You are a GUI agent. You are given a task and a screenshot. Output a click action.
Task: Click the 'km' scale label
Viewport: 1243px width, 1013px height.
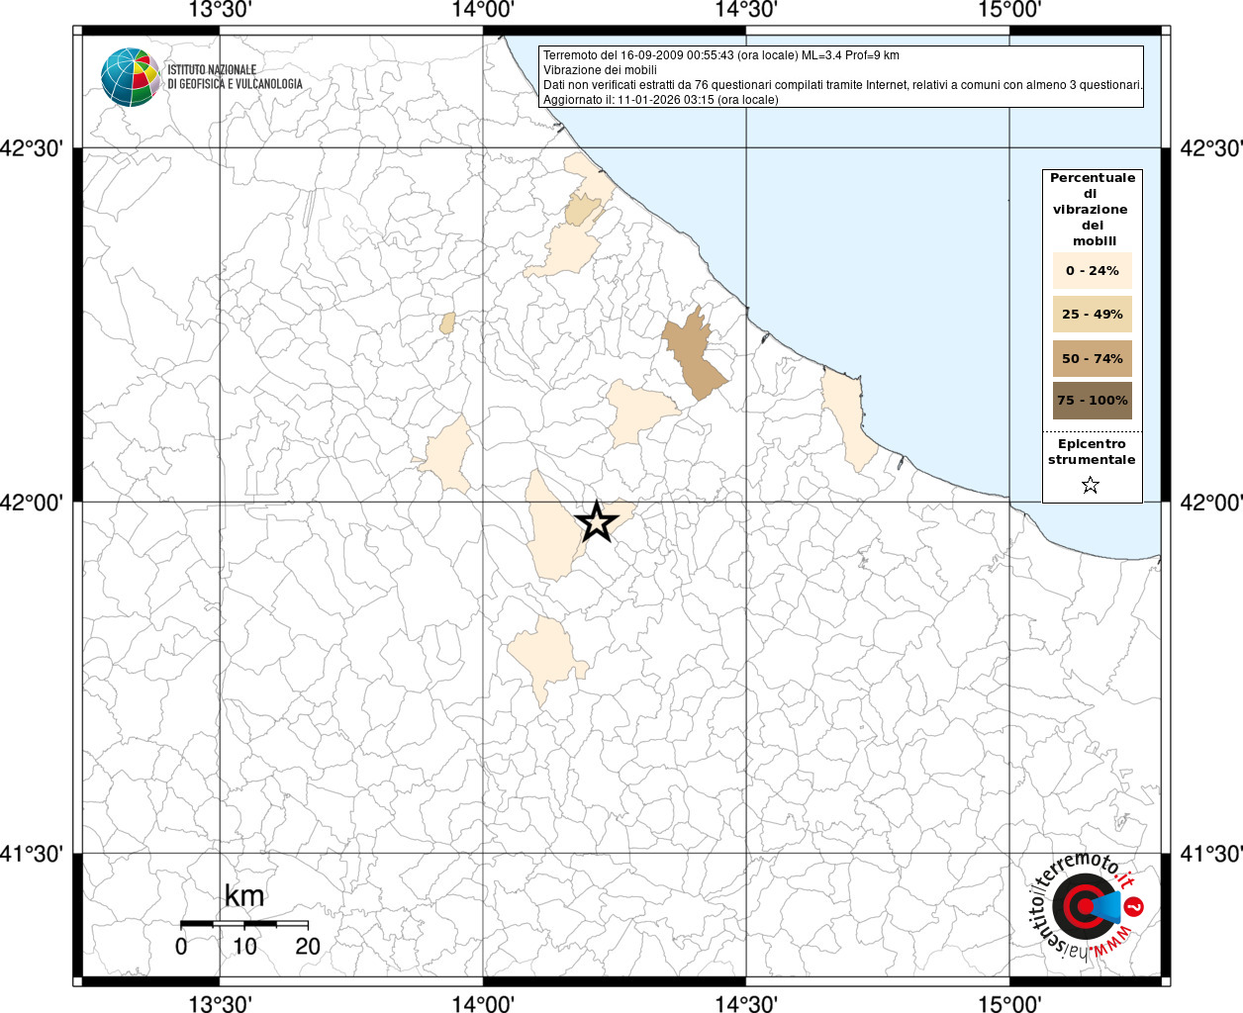[x=244, y=896]
